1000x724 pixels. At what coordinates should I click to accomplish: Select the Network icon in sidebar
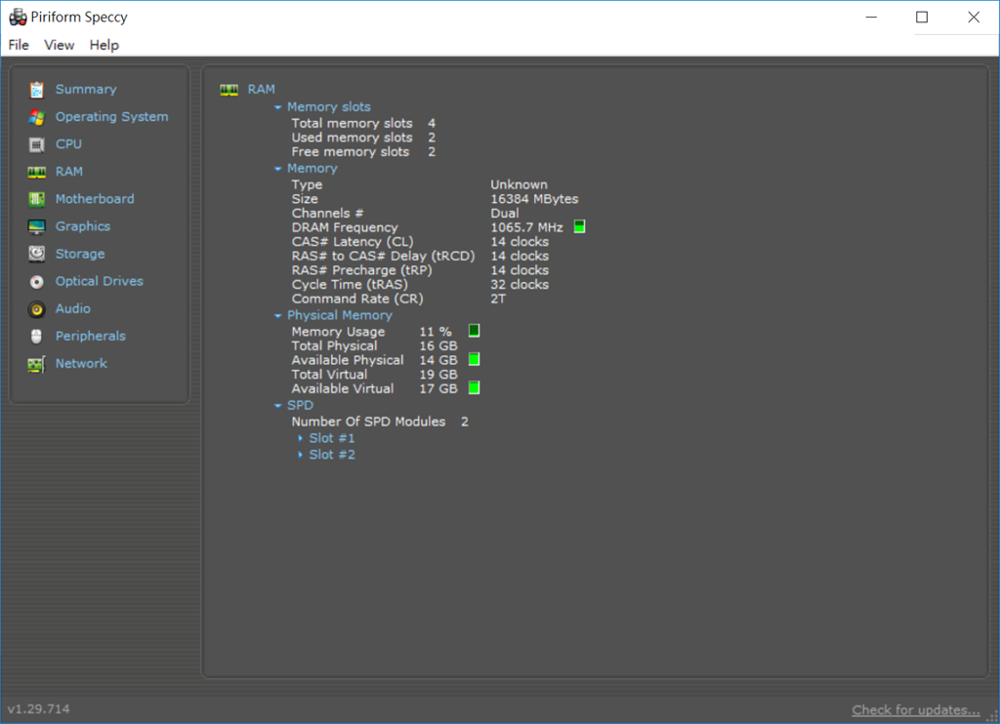36,364
